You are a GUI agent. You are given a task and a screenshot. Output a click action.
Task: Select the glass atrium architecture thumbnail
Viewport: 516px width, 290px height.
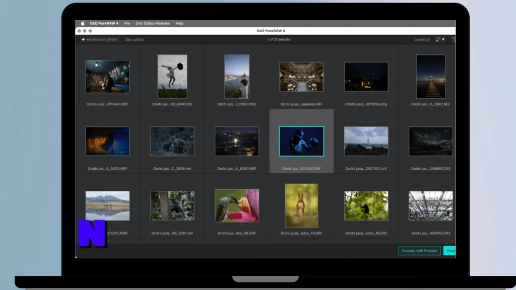pyautogui.click(x=430, y=205)
